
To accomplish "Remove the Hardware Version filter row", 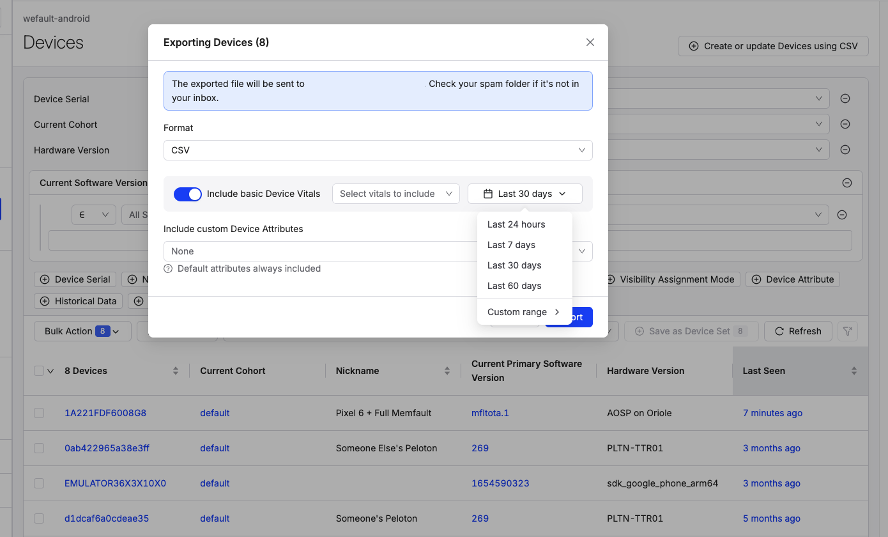I will click(845, 150).
